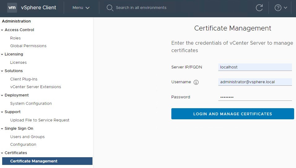Open Single Sign On Configuration
This screenshot has width=296, height=168.
click(23, 144)
